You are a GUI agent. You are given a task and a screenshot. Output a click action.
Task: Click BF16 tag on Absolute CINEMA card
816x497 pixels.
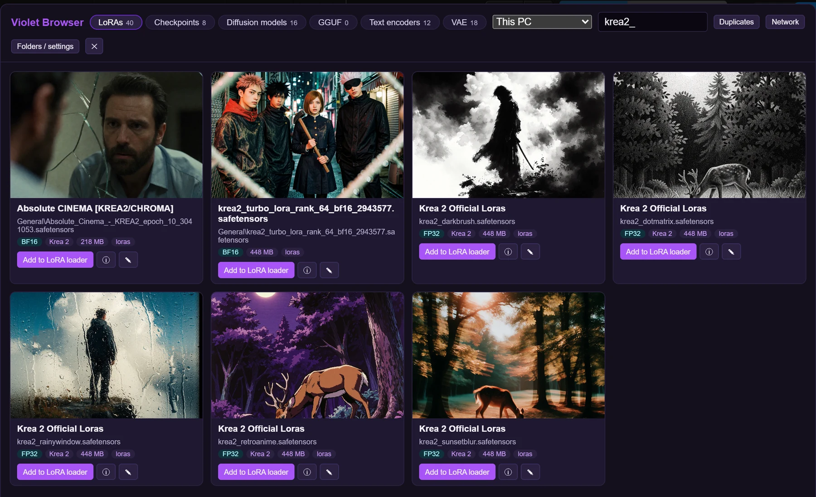tap(29, 242)
